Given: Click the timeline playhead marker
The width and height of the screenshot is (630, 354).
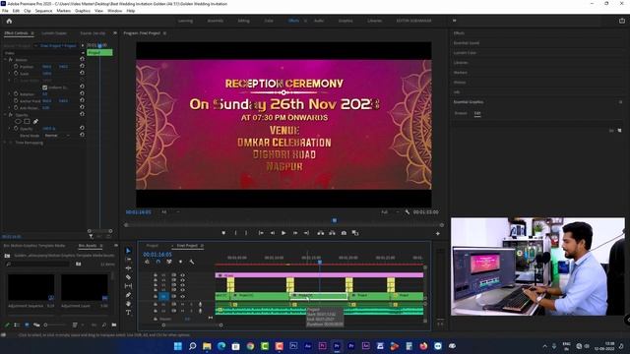Looking at the screenshot, I should pyautogui.click(x=320, y=263).
